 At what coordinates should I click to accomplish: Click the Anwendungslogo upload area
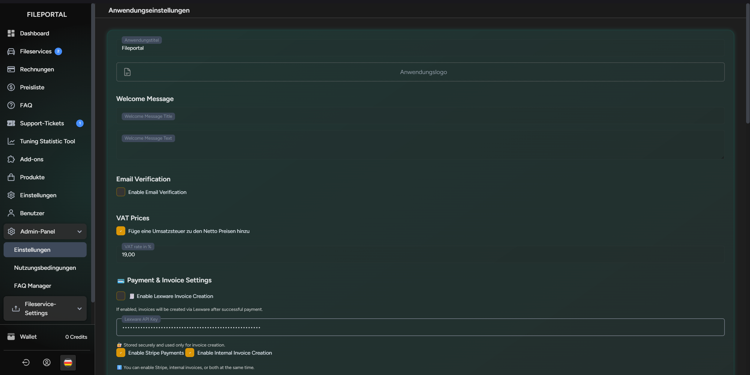pos(423,72)
